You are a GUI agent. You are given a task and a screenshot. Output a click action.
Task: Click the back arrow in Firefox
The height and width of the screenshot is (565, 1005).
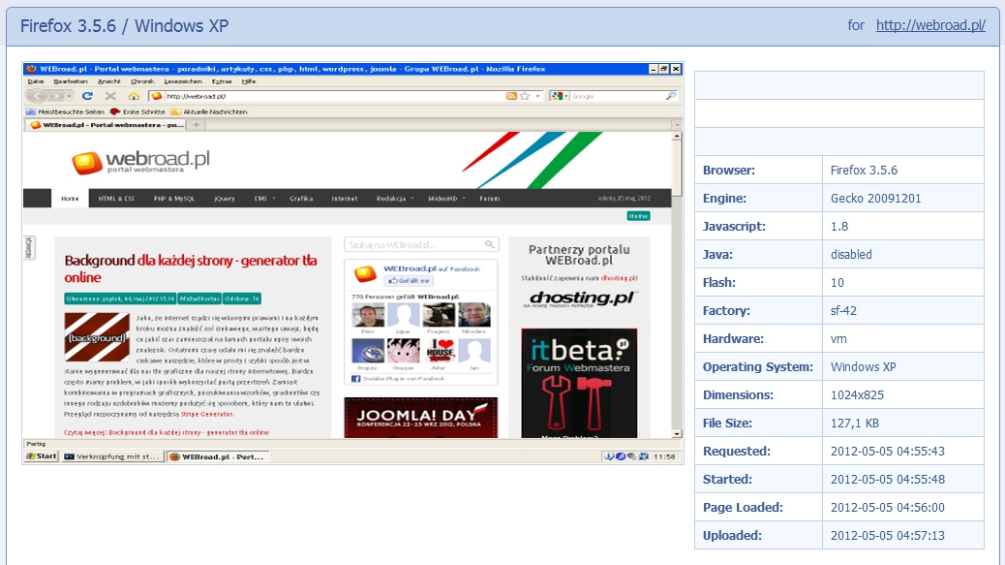click(37, 97)
